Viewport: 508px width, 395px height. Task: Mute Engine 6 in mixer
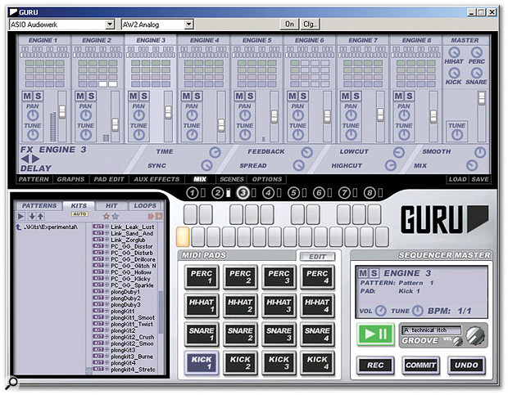pos(293,97)
